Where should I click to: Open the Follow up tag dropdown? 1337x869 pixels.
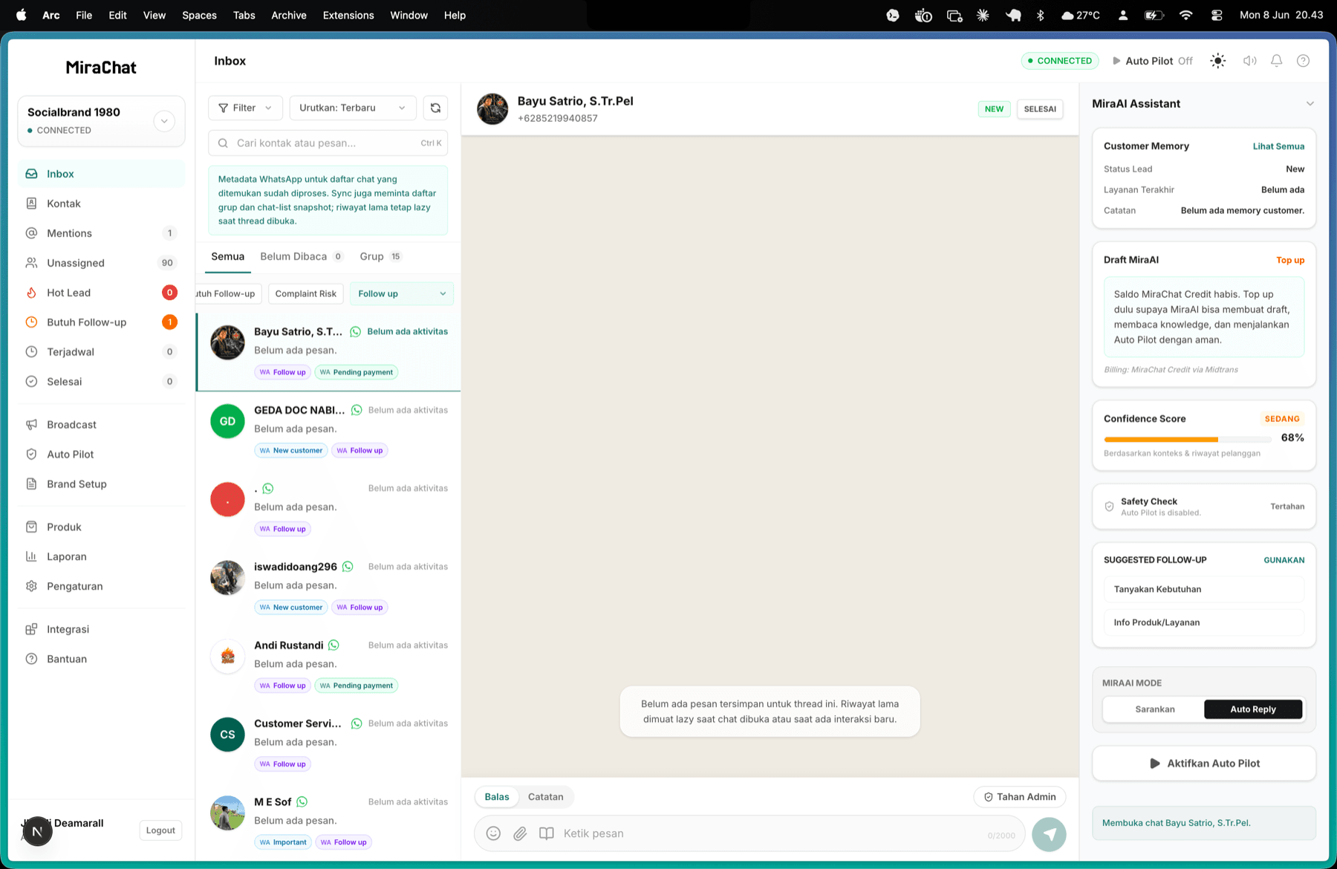tap(401, 294)
